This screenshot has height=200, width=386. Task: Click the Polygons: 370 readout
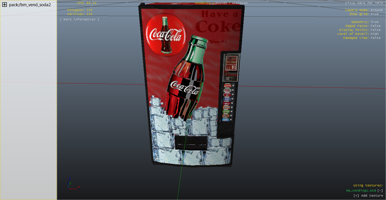pyautogui.click(x=80, y=10)
